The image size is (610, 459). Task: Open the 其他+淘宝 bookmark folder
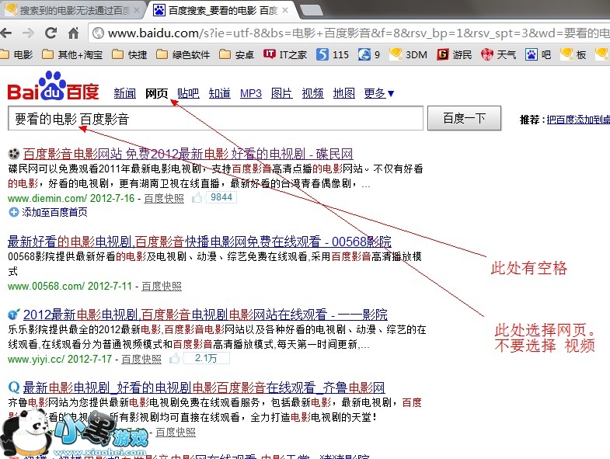click(72, 54)
